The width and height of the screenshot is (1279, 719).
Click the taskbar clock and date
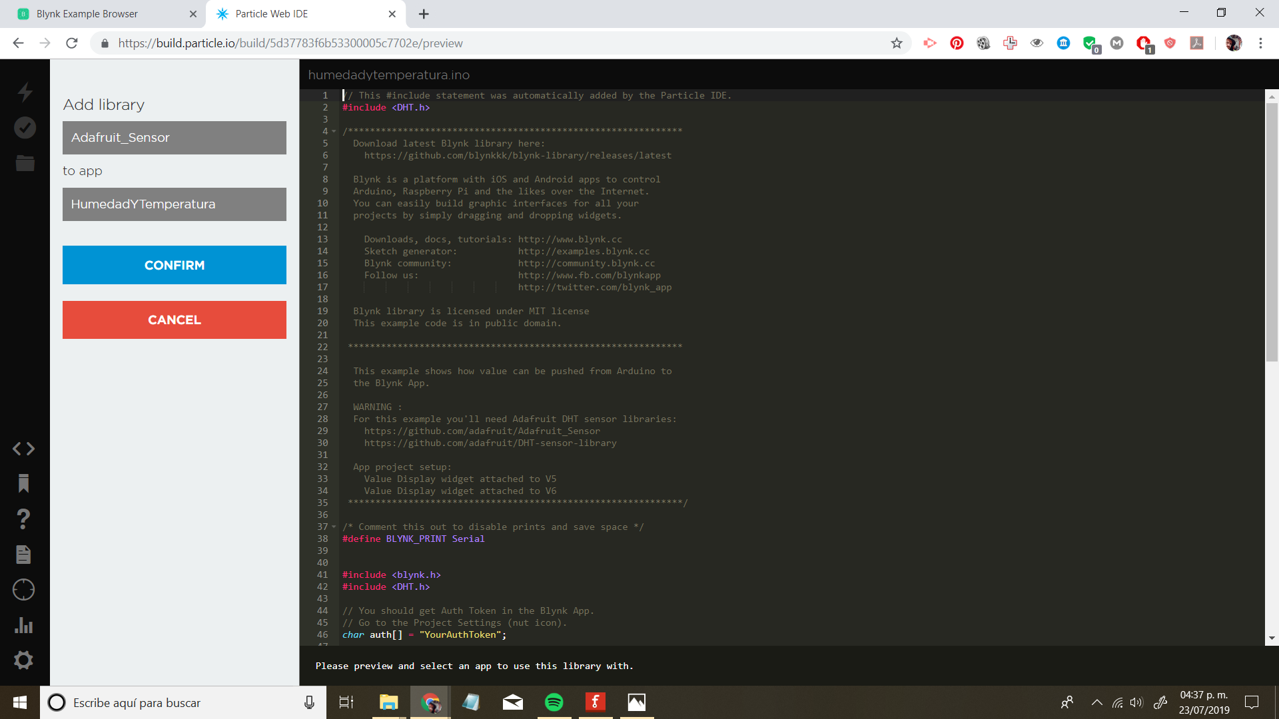(x=1204, y=702)
